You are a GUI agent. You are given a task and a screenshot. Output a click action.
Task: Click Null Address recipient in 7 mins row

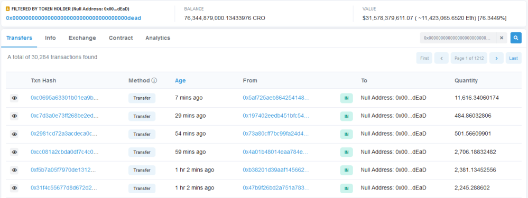pyautogui.click(x=394, y=98)
